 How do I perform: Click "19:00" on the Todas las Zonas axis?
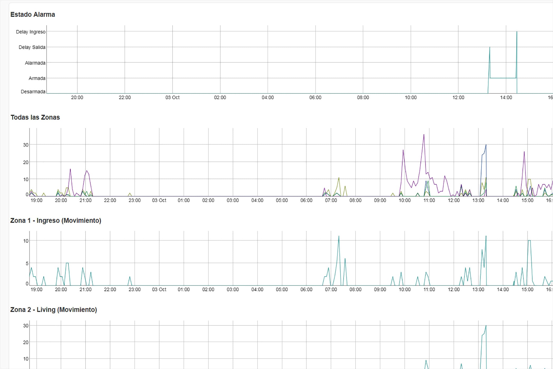coord(36,200)
